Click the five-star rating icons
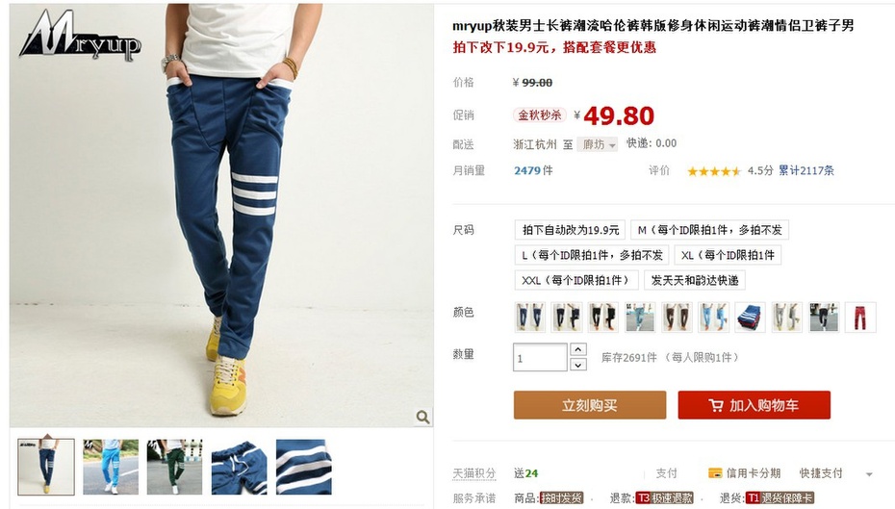Image resolution: width=895 pixels, height=509 pixels. click(x=713, y=170)
